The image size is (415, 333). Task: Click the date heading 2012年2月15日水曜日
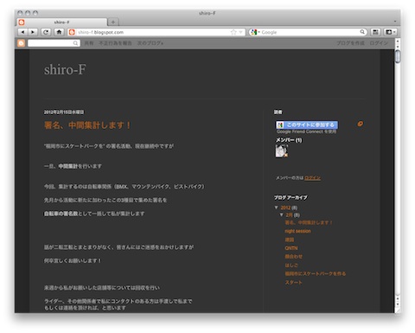(x=64, y=112)
